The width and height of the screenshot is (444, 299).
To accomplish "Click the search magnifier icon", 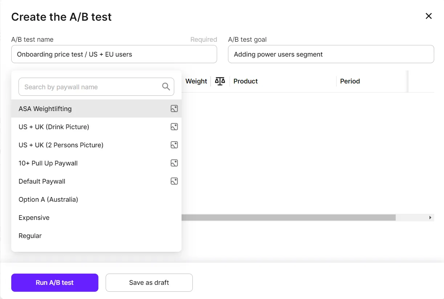I will coord(166,87).
